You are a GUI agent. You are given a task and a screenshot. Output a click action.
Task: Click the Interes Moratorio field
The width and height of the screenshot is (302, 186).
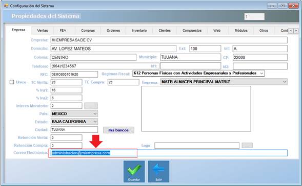(x=66, y=106)
